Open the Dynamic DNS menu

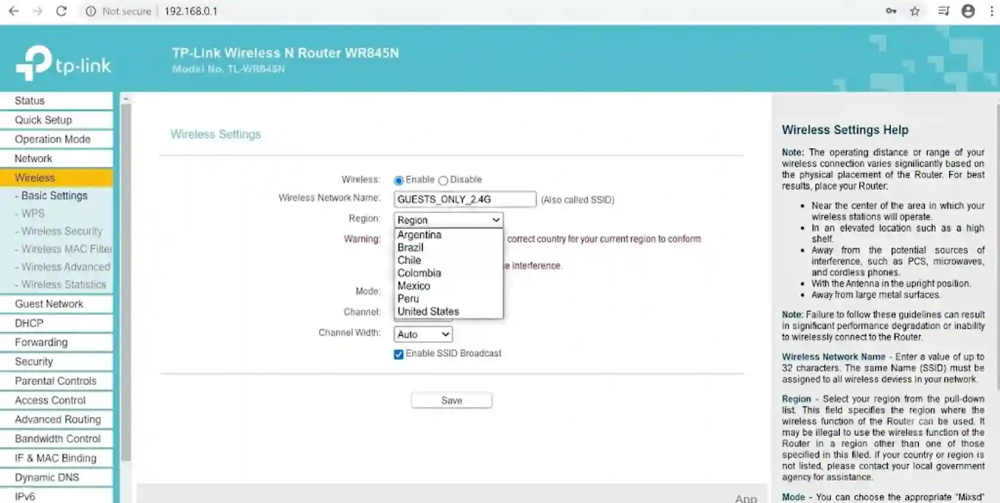point(56,477)
